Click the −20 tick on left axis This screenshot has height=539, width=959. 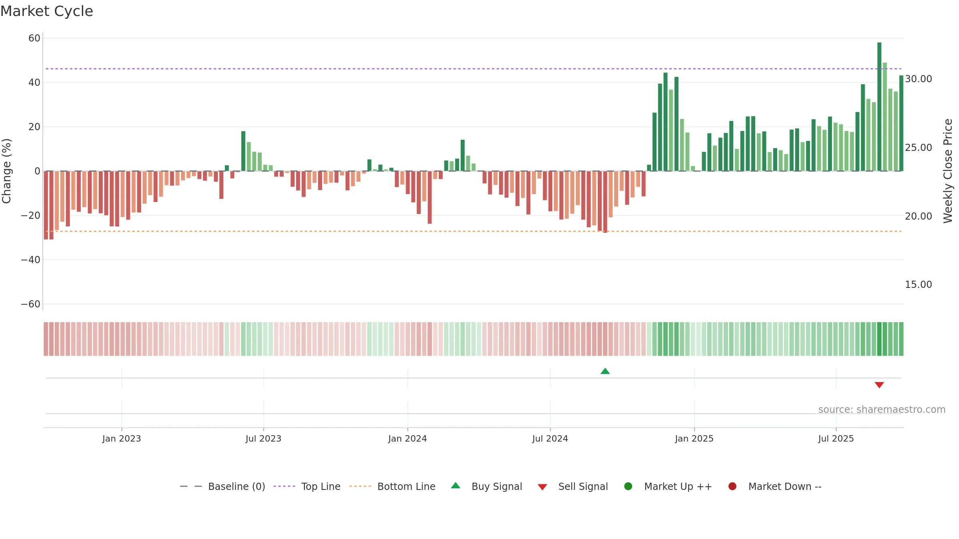point(31,216)
